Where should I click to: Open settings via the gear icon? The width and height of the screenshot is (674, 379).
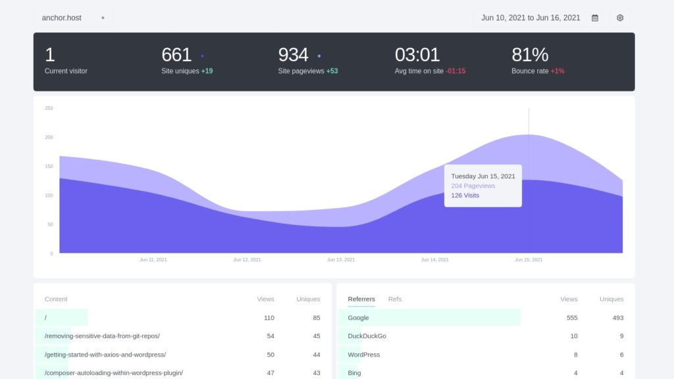[x=620, y=18]
